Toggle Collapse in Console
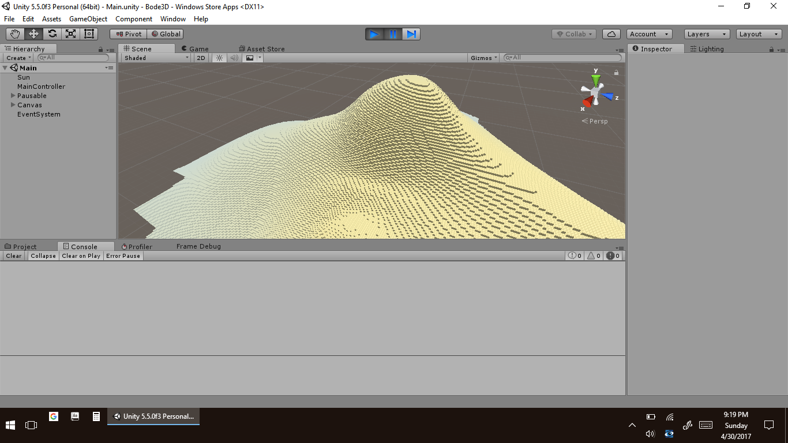This screenshot has height=443, width=788. [43, 256]
